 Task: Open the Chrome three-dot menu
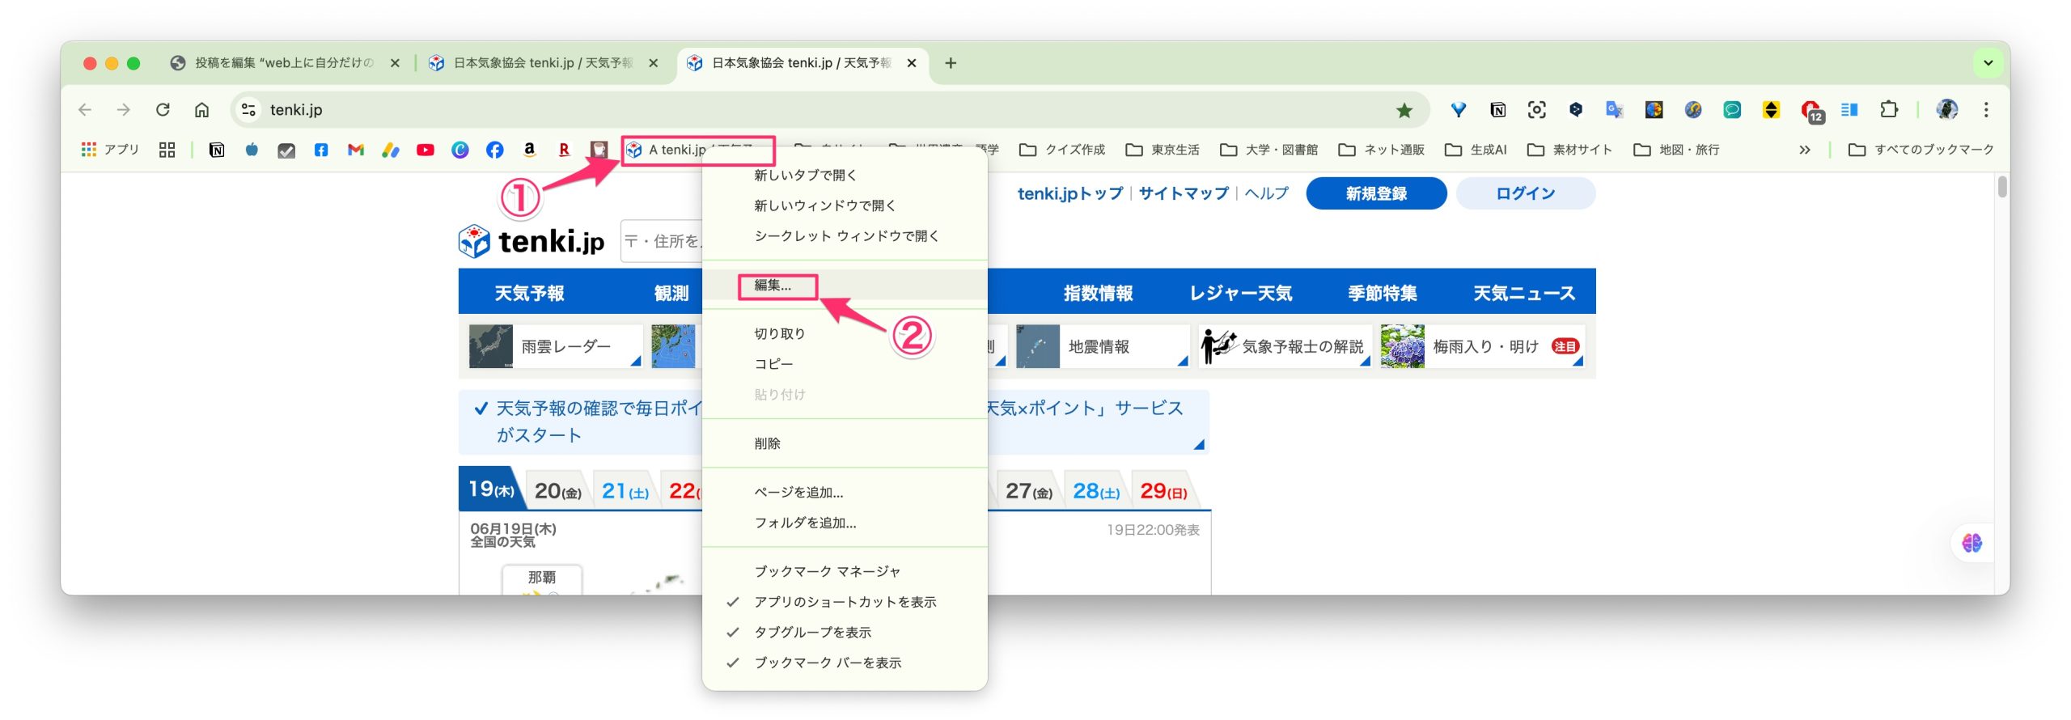pos(1986,109)
